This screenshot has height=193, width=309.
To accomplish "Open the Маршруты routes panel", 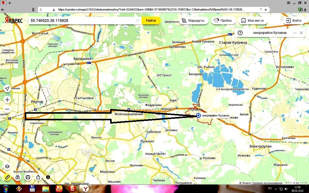I will coord(193,21).
